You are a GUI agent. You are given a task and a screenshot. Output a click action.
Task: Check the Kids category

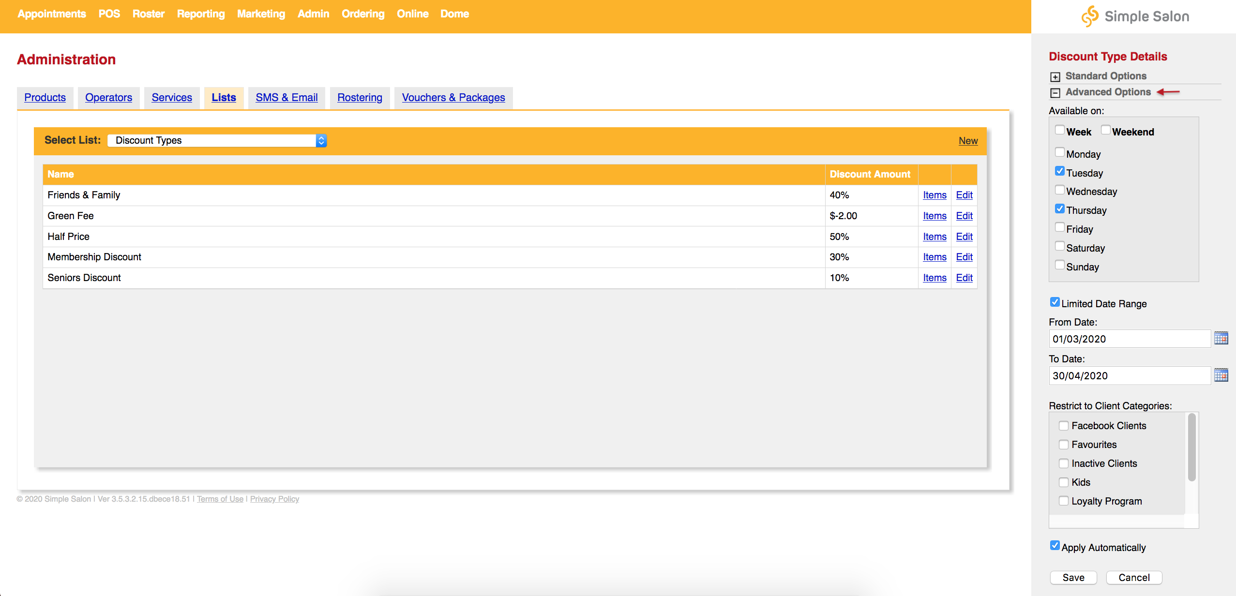(x=1063, y=482)
